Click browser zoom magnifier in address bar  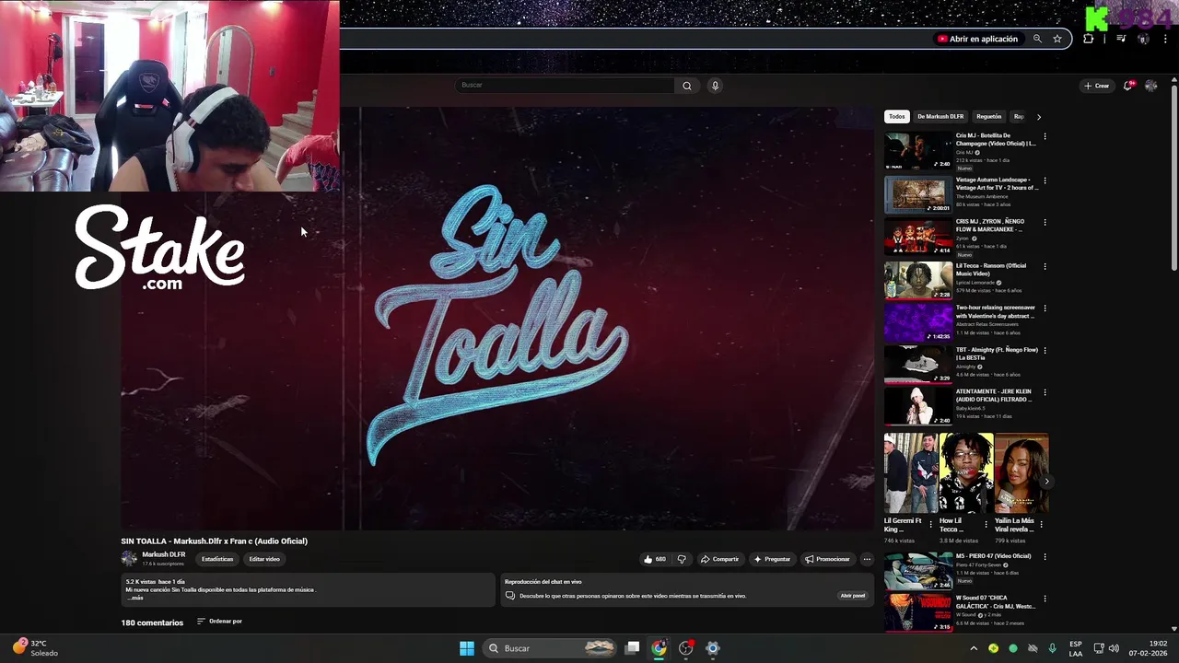click(1037, 39)
